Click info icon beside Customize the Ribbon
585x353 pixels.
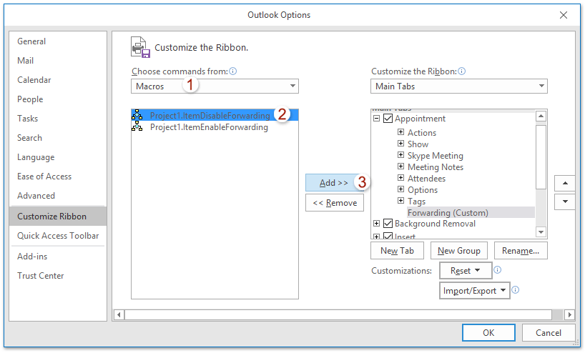click(461, 71)
